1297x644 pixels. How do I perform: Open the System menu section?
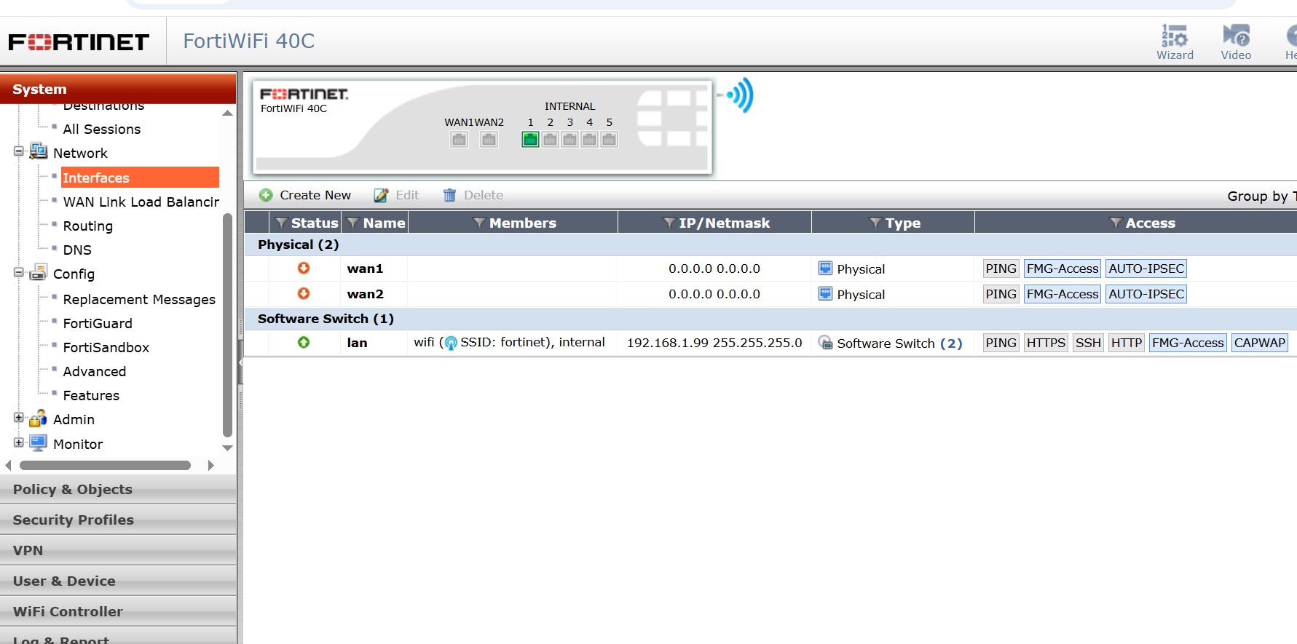tap(118, 89)
